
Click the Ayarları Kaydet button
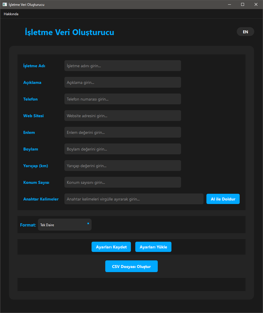click(x=111, y=247)
